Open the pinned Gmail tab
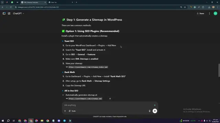Viewport: 220px width, 123px height. (7, 2)
